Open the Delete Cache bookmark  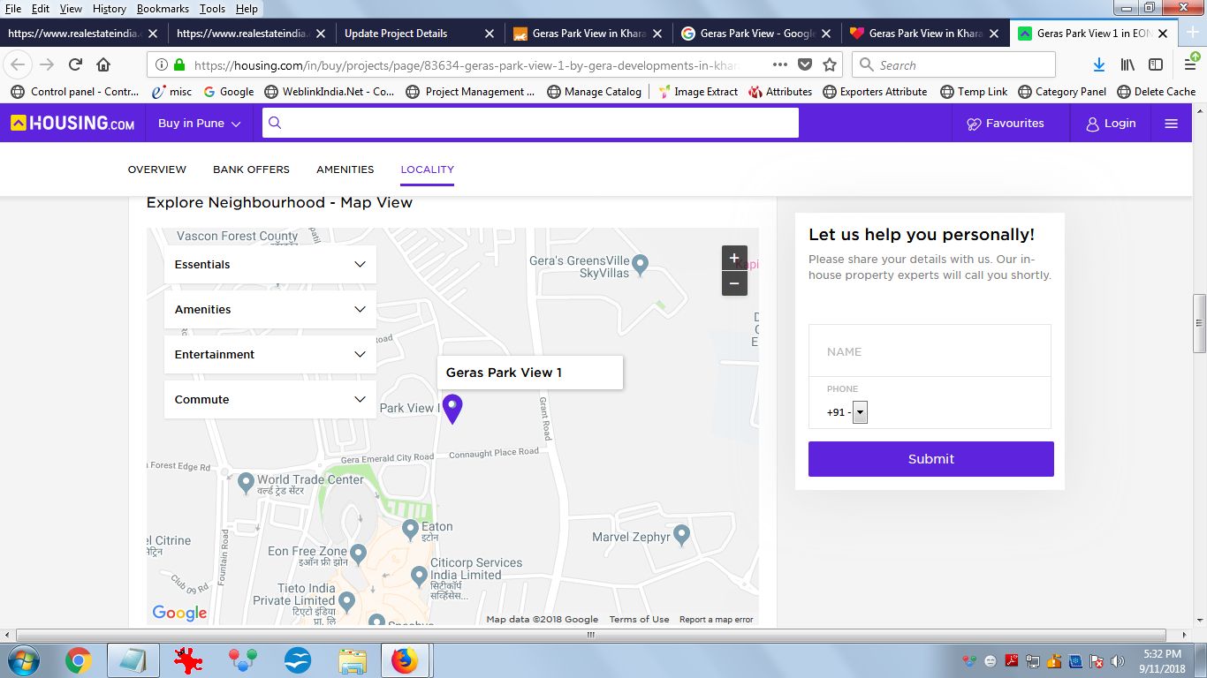[x=1157, y=91]
